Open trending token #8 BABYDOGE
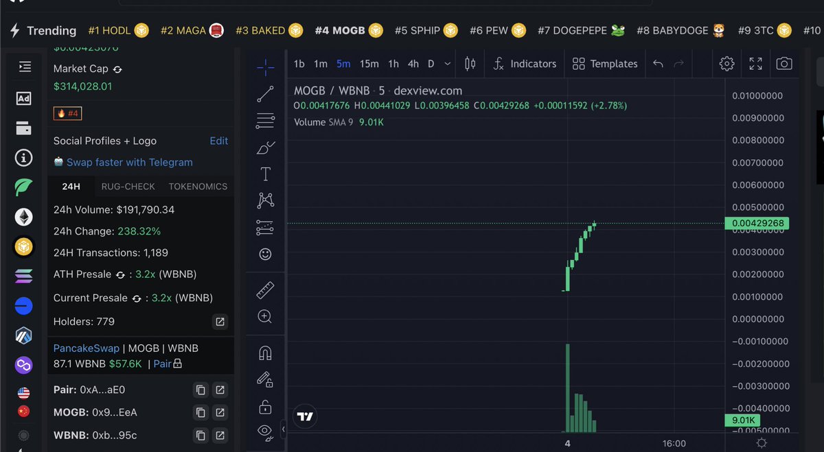Image resolution: width=824 pixels, height=452 pixels. 680,31
